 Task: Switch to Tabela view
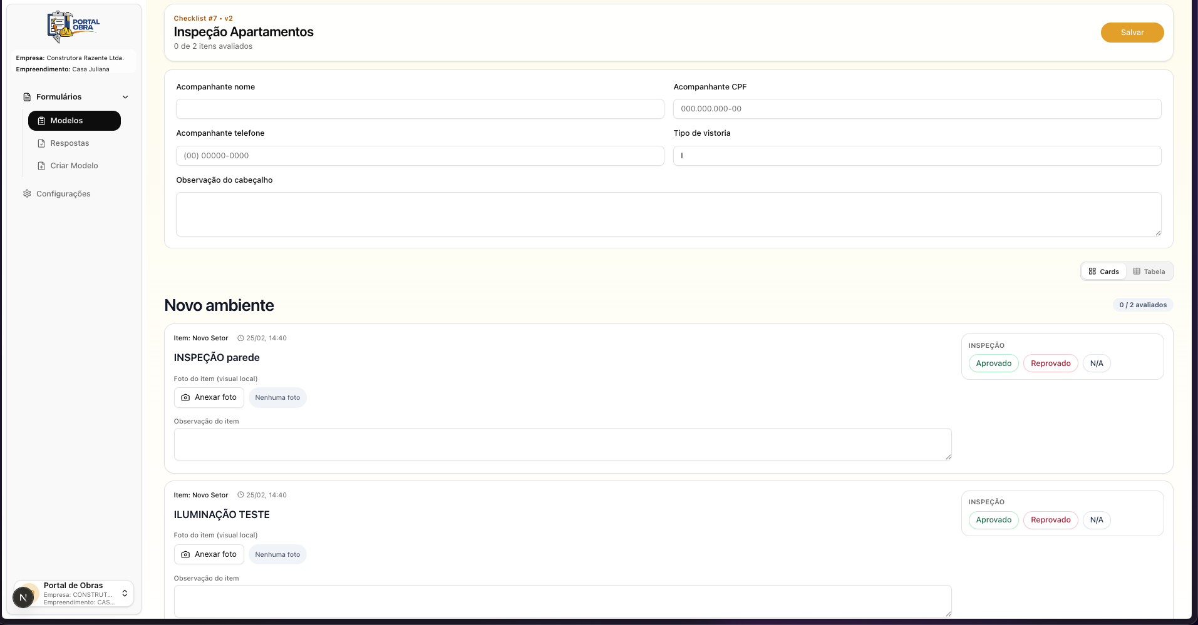tap(1149, 272)
